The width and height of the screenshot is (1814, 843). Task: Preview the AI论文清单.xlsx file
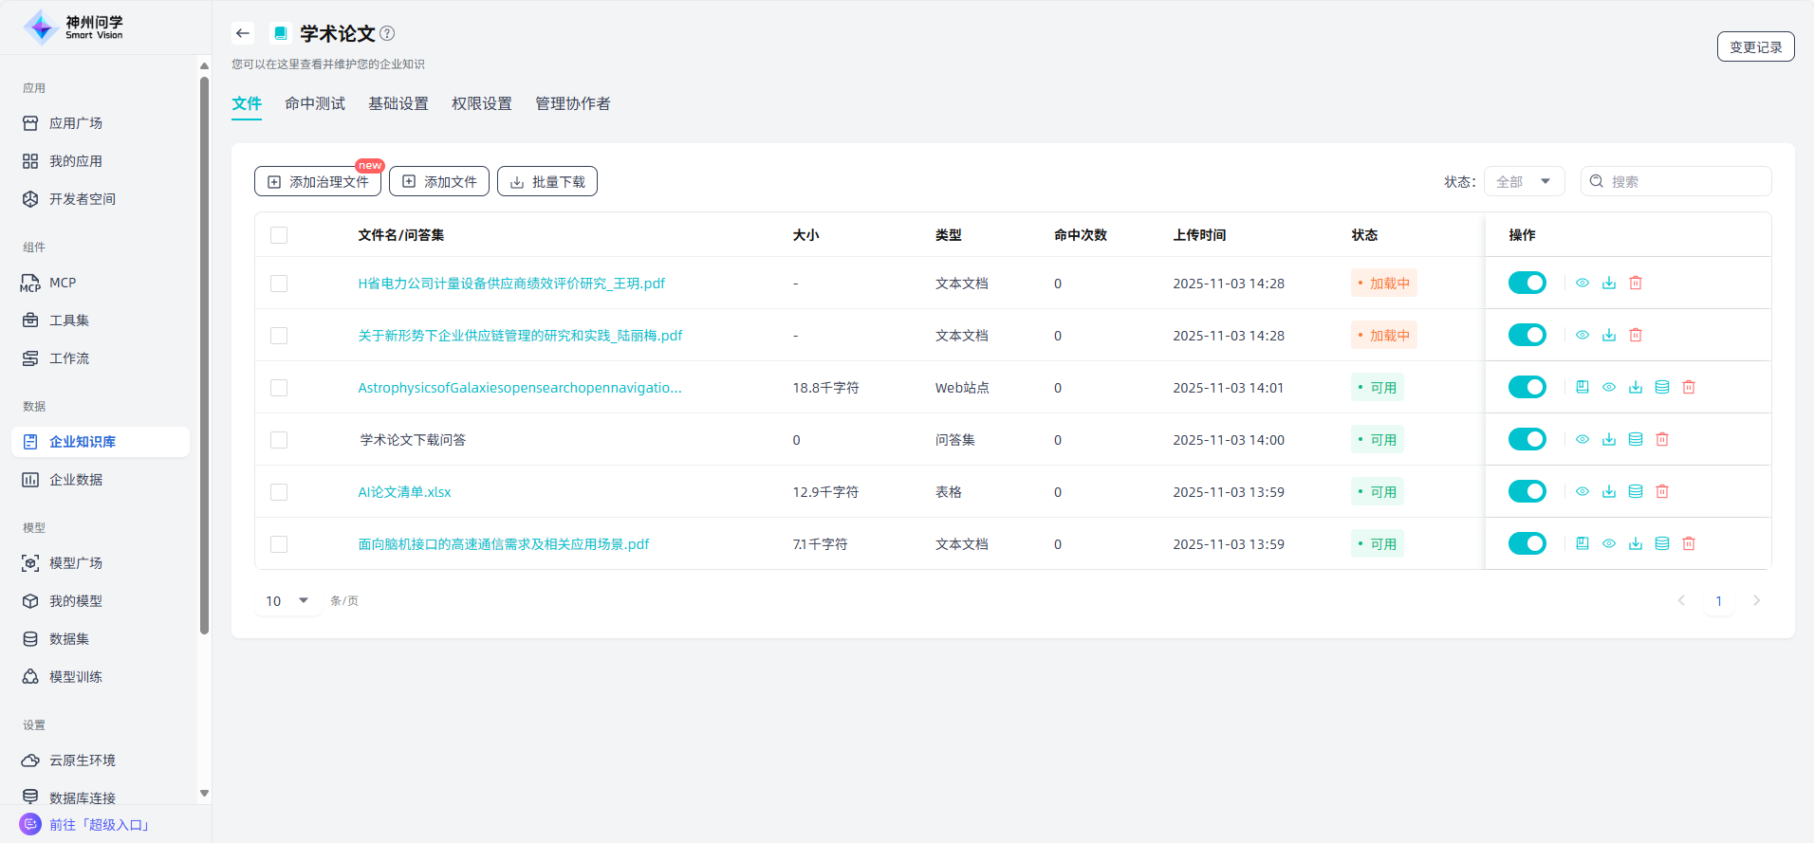[x=1583, y=491]
